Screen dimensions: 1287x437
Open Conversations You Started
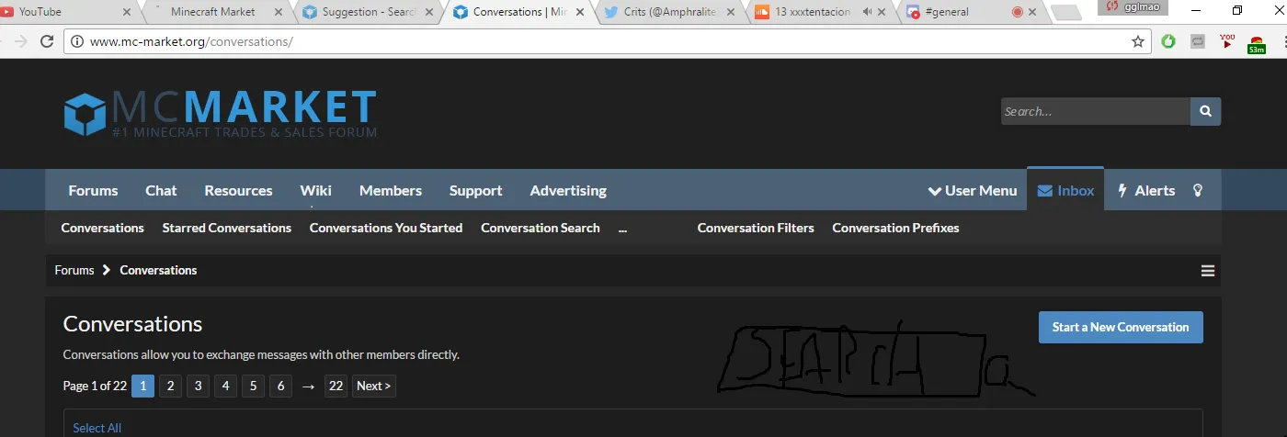point(386,228)
